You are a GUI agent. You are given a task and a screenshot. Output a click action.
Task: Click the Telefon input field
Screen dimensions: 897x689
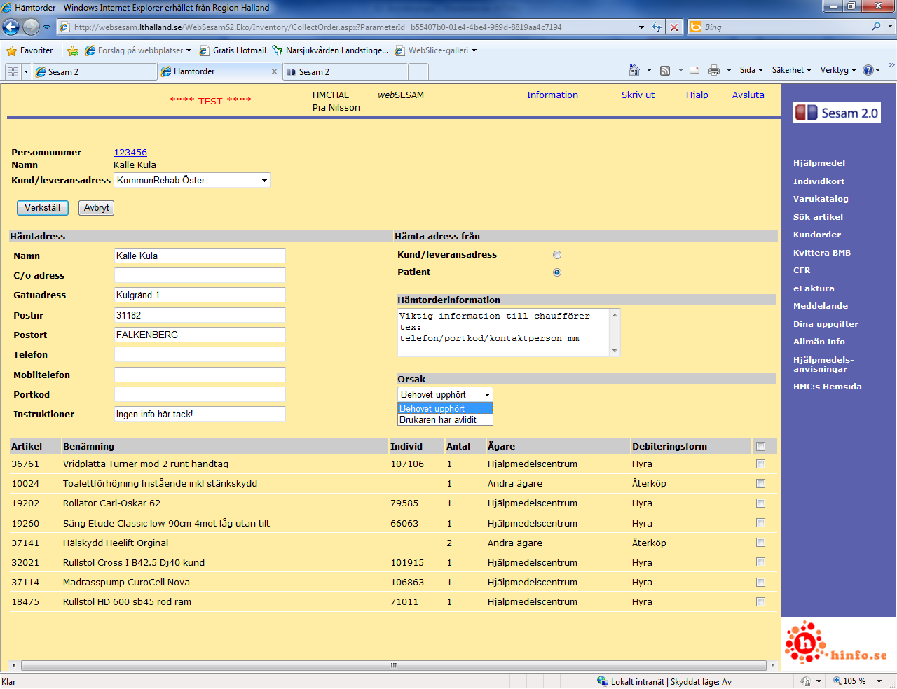point(200,355)
